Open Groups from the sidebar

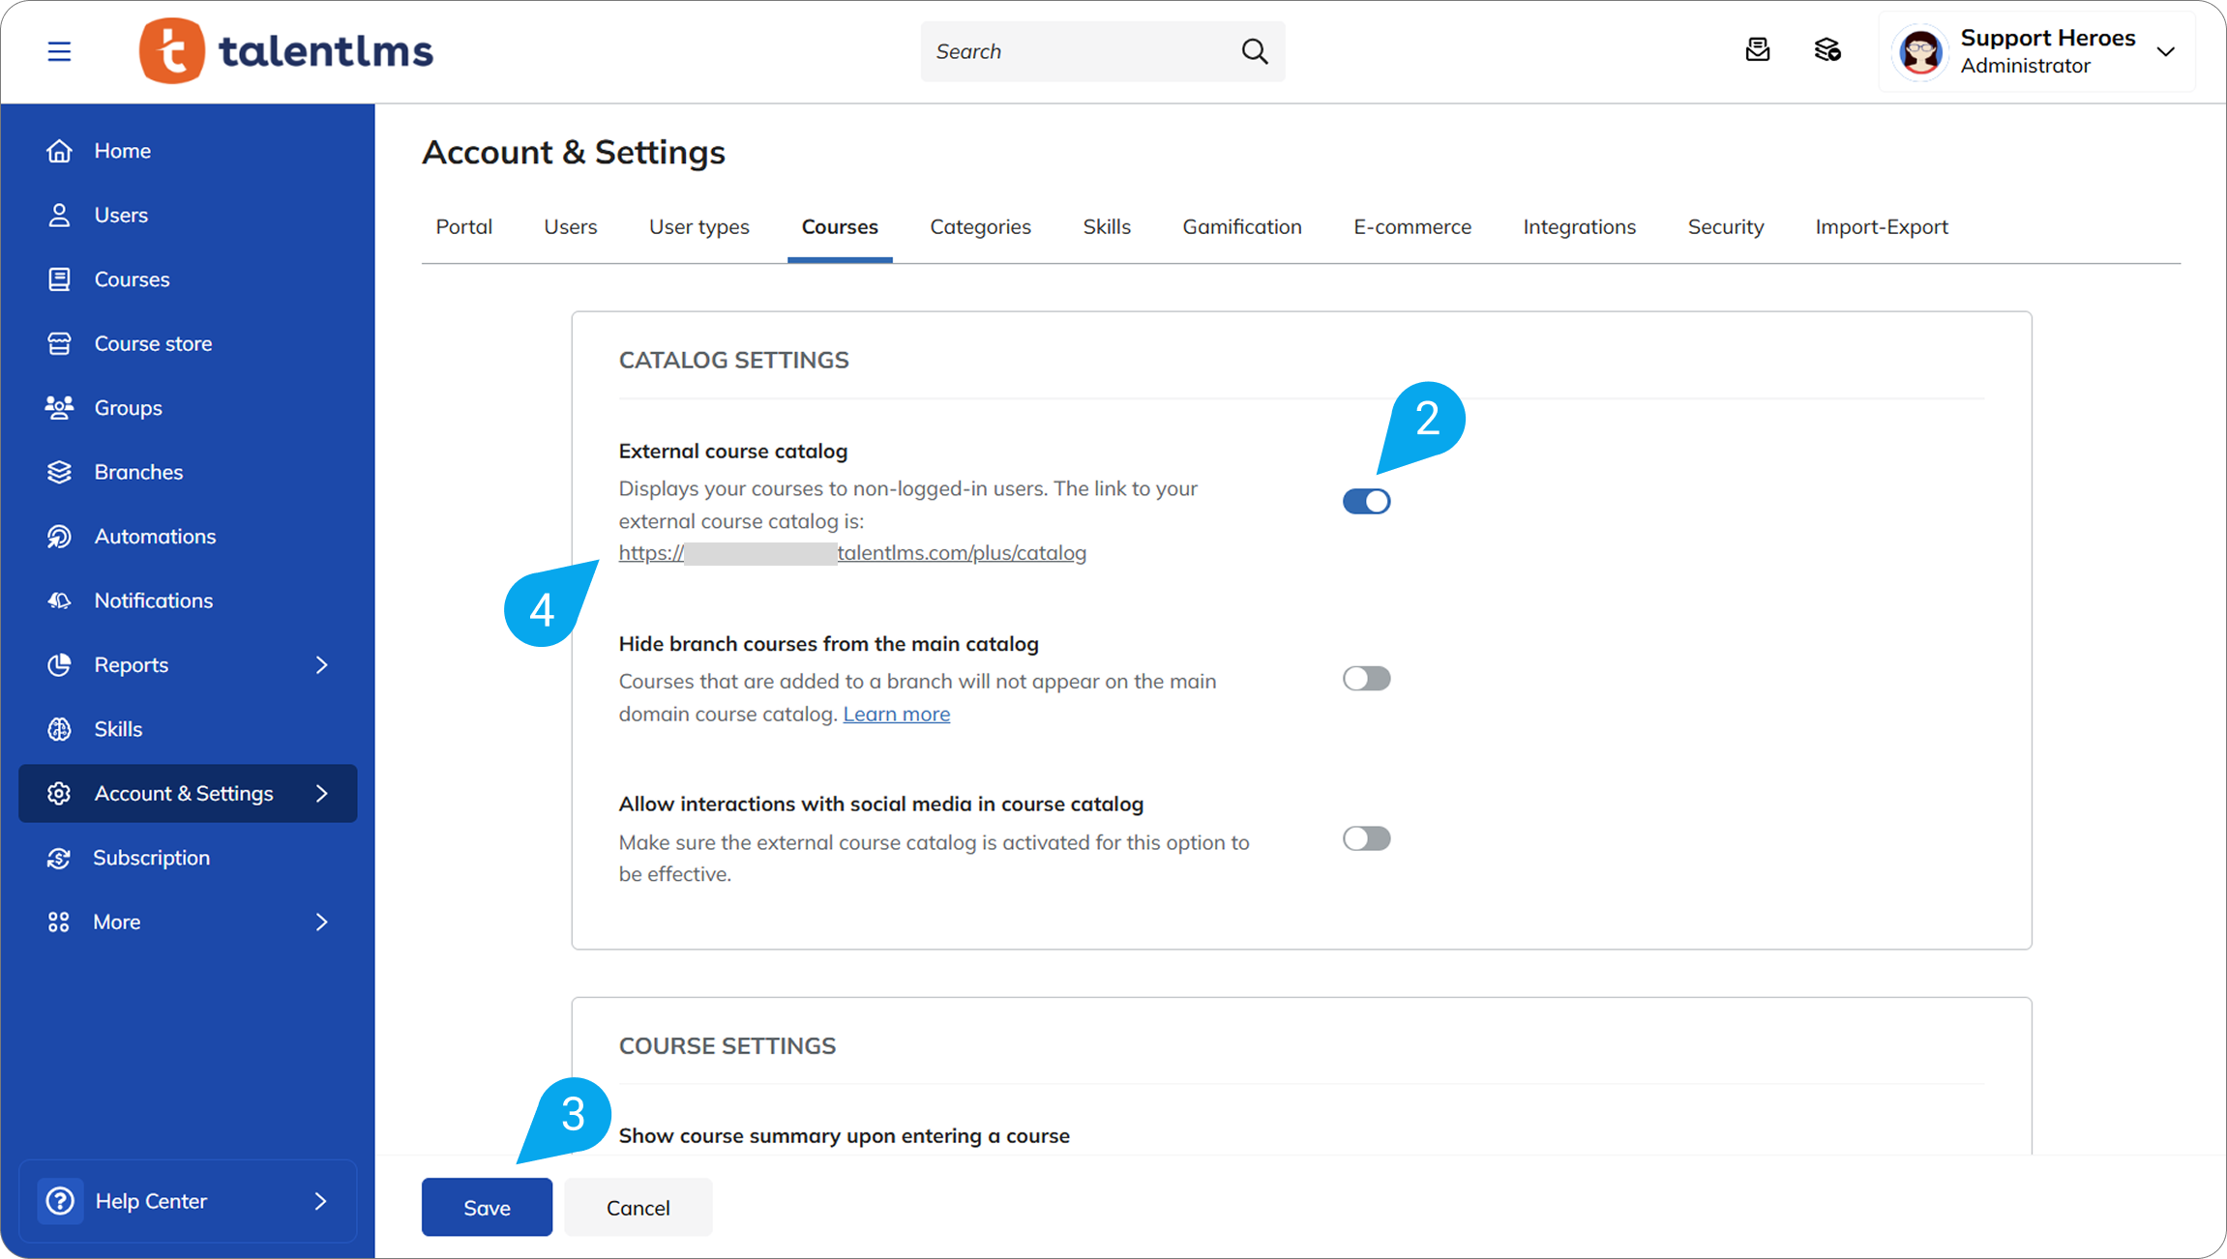(x=128, y=407)
